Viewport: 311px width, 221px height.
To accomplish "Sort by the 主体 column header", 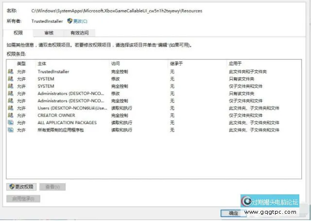I will [x=42, y=63].
